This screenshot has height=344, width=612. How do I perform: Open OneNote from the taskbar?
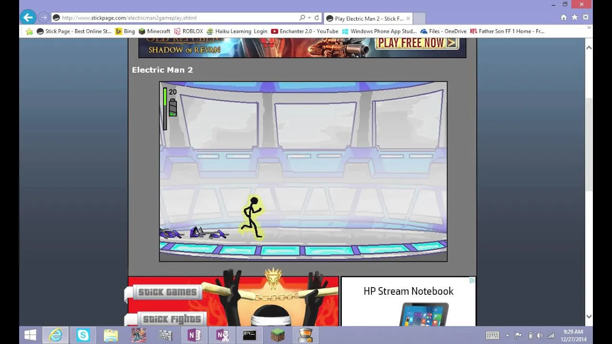click(x=194, y=335)
